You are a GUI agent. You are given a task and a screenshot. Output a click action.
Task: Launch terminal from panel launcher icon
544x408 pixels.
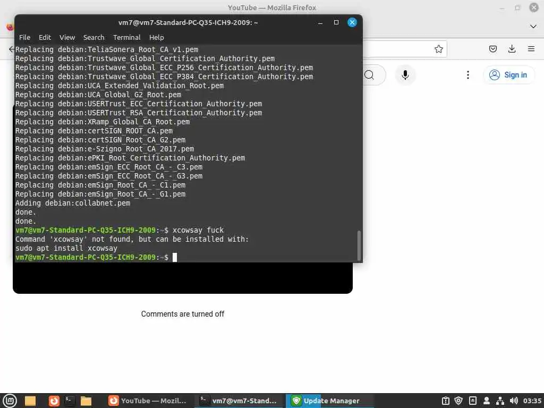[x=70, y=401]
